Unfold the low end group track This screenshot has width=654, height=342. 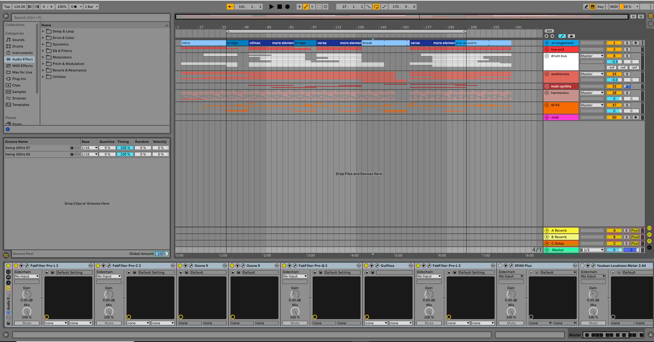click(547, 50)
